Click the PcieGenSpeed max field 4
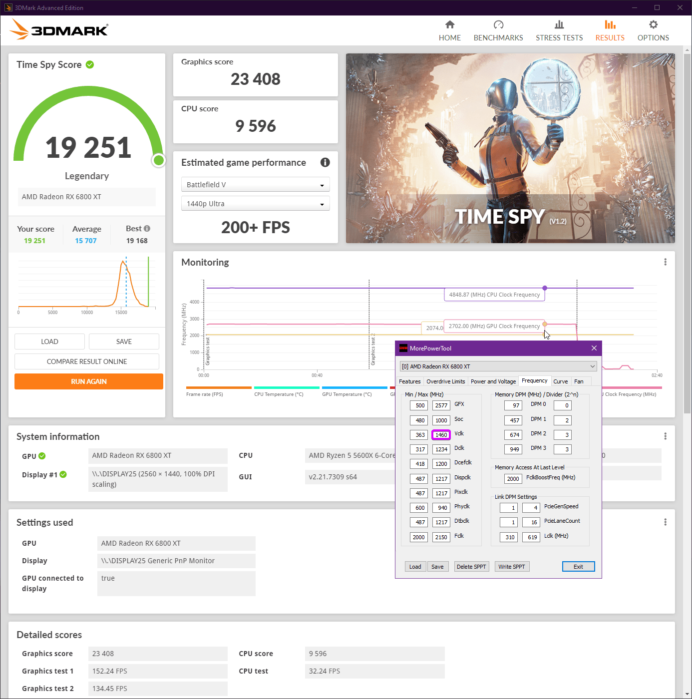 point(531,508)
